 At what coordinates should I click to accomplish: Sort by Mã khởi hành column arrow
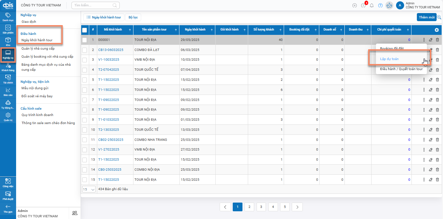tap(130, 30)
